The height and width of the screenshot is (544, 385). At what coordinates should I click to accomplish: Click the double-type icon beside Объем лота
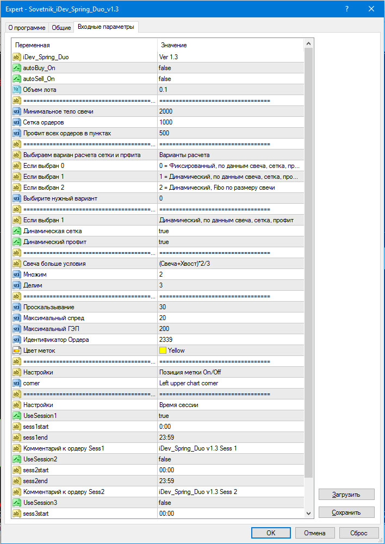pyautogui.click(x=17, y=90)
